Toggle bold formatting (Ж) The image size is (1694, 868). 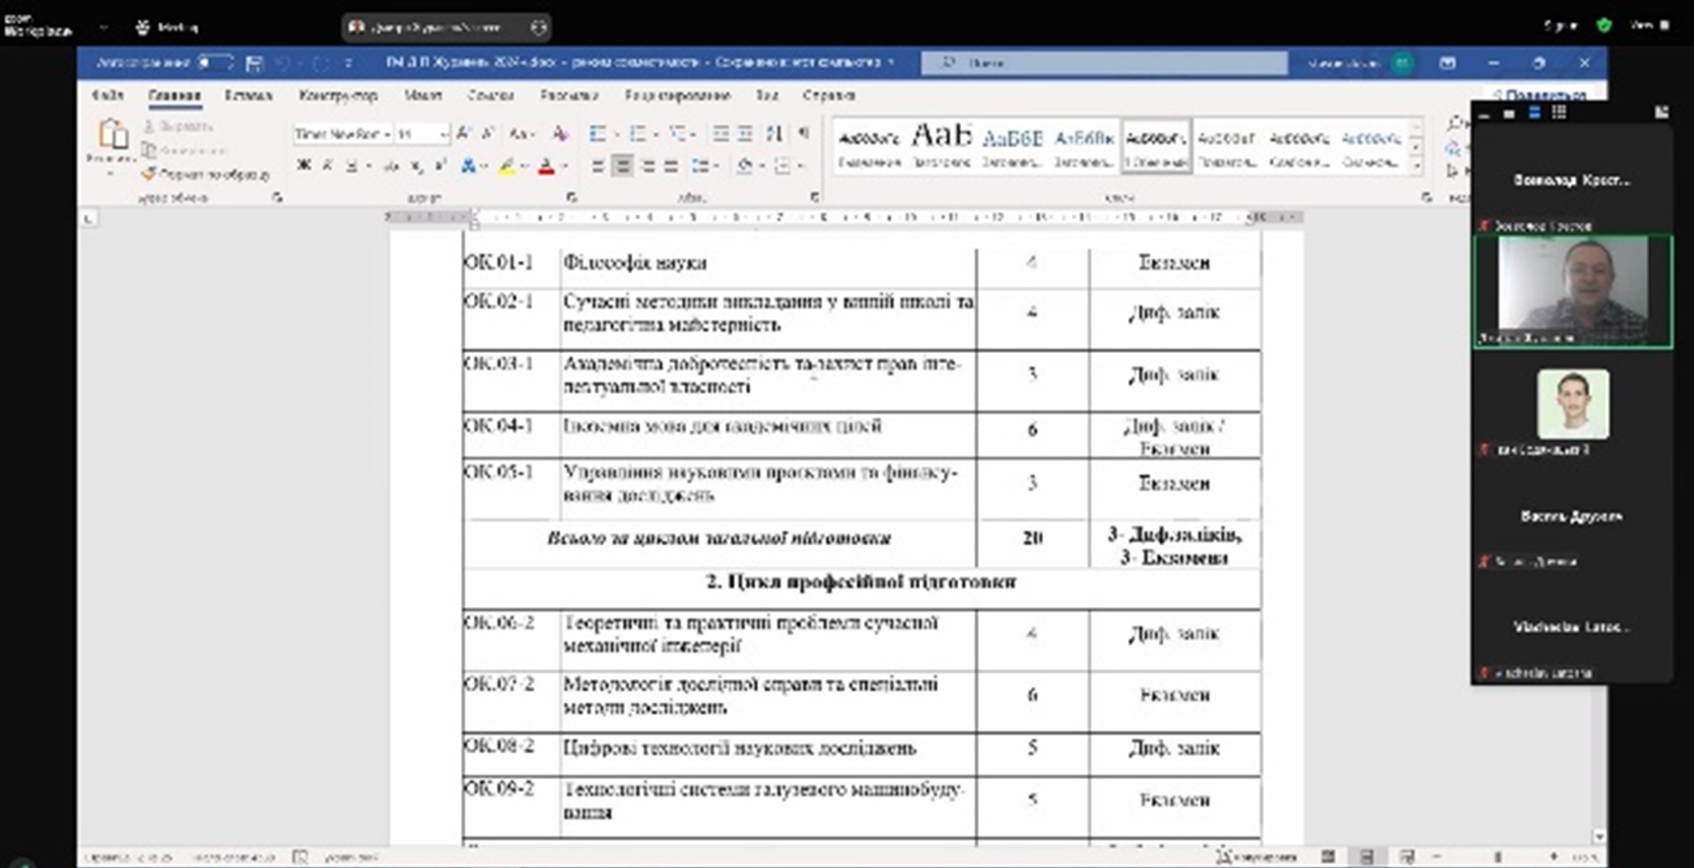pos(304,166)
